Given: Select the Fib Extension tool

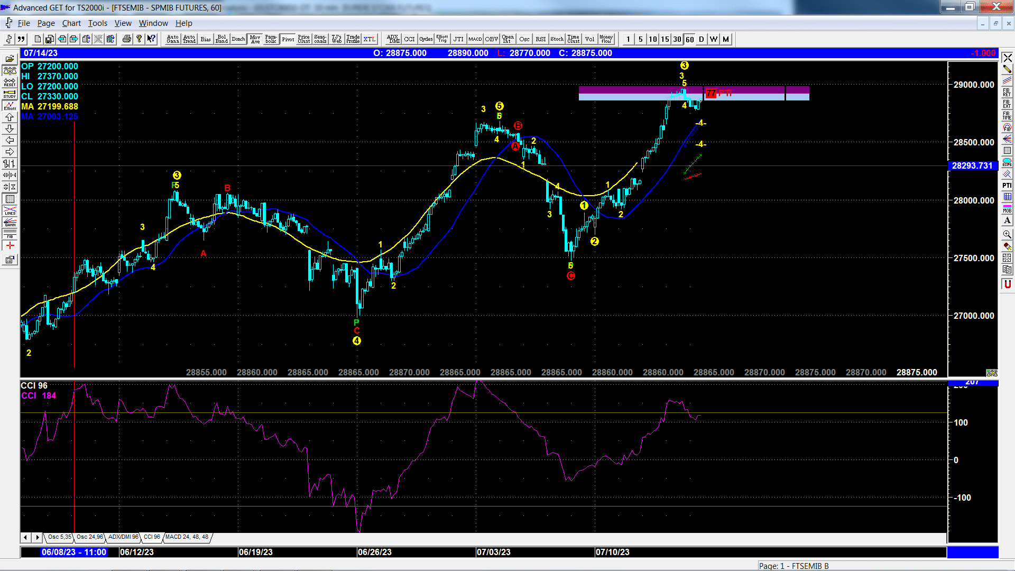Looking at the screenshot, I should tap(1007, 104).
